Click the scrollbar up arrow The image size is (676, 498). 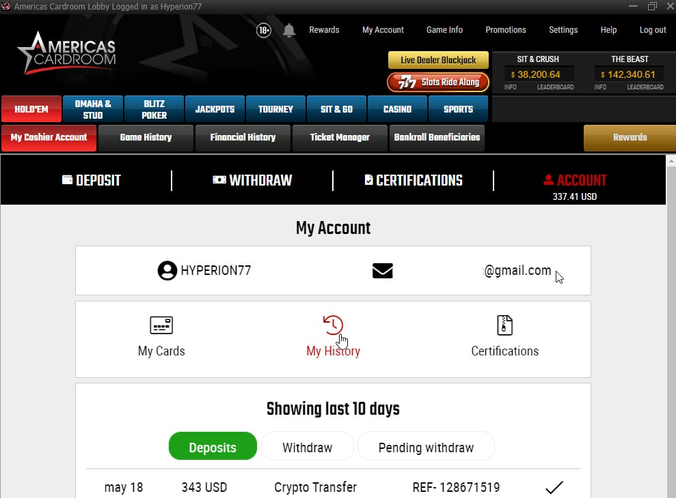tap(671, 161)
